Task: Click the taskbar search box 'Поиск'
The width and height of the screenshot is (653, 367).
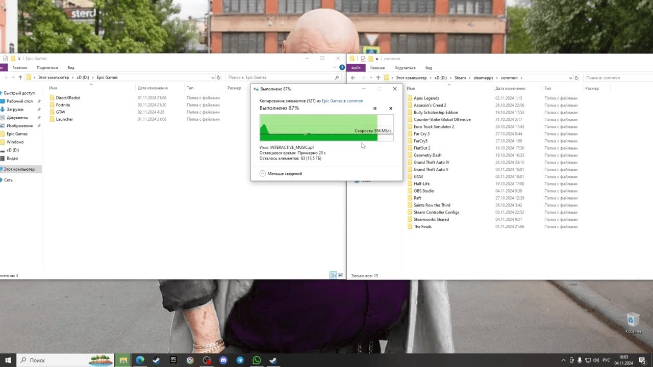Action: 66,360
